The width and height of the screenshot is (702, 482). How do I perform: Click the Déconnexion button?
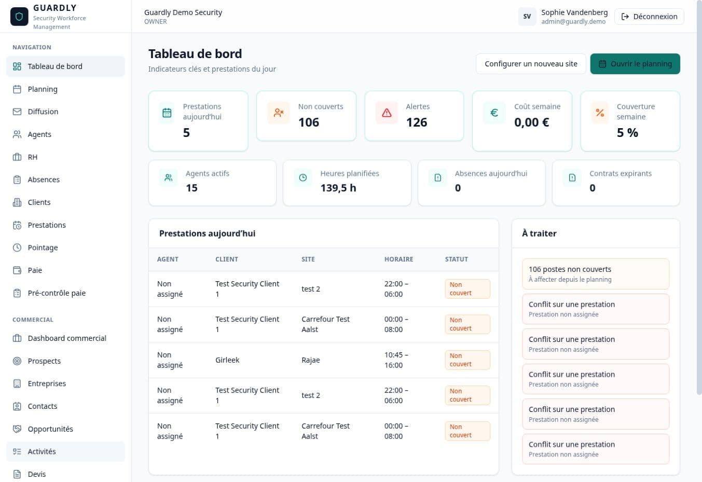(649, 17)
